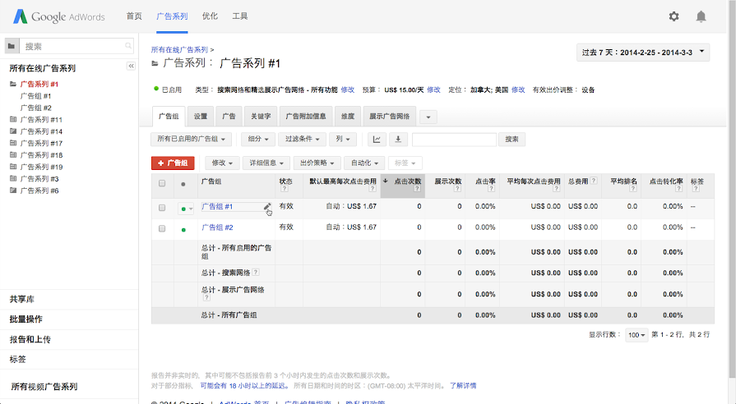Click the red 广告组 add button
Viewport: 736px width, 404px height.
point(173,163)
